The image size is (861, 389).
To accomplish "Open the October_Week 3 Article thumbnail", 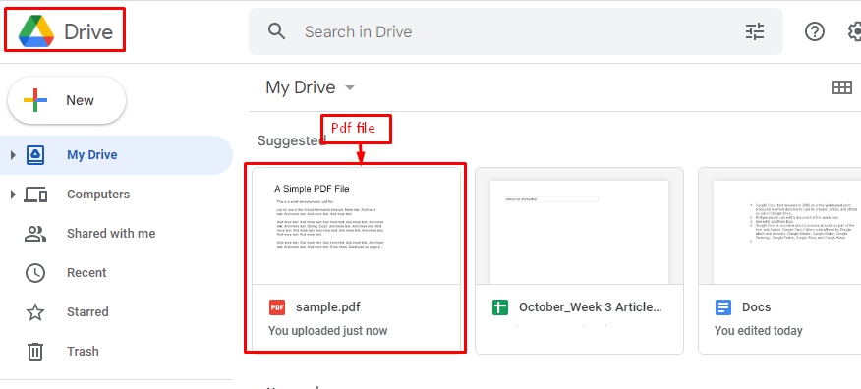I will point(579,226).
